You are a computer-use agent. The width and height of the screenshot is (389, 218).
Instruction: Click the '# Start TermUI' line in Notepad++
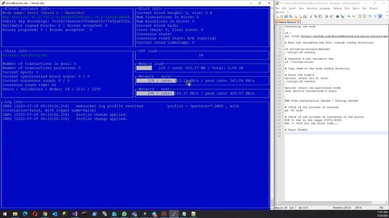click(296, 130)
